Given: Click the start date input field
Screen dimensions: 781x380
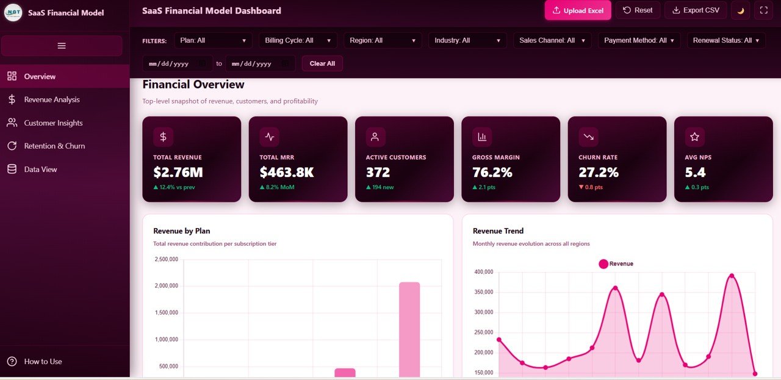Looking at the screenshot, I should coord(177,63).
